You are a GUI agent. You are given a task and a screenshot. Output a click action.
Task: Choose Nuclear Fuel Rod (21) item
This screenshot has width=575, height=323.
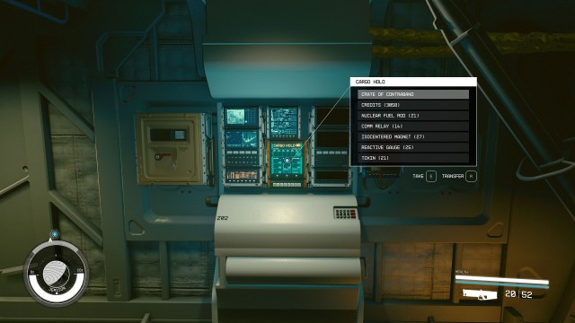(x=413, y=116)
